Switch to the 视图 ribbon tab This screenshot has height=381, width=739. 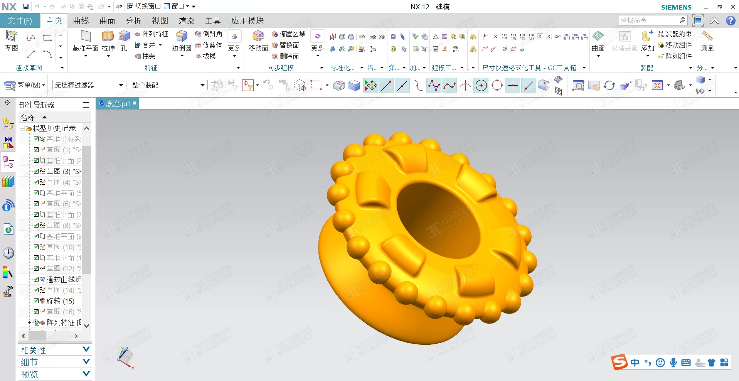[160, 21]
